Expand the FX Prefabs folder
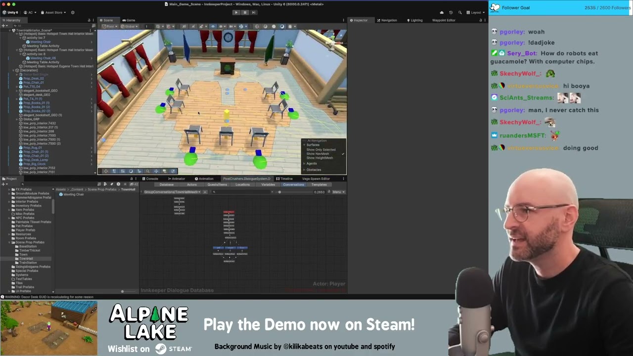This screenshot has width=633, height=356. (10, 189)
